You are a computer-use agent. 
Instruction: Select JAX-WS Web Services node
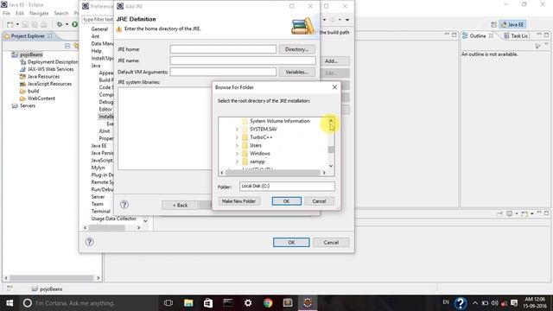[51, 69]
